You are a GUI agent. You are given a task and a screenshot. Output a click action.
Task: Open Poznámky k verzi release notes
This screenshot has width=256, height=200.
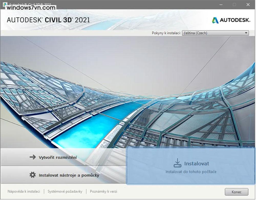pyautogui.click(x=103, y=191)
